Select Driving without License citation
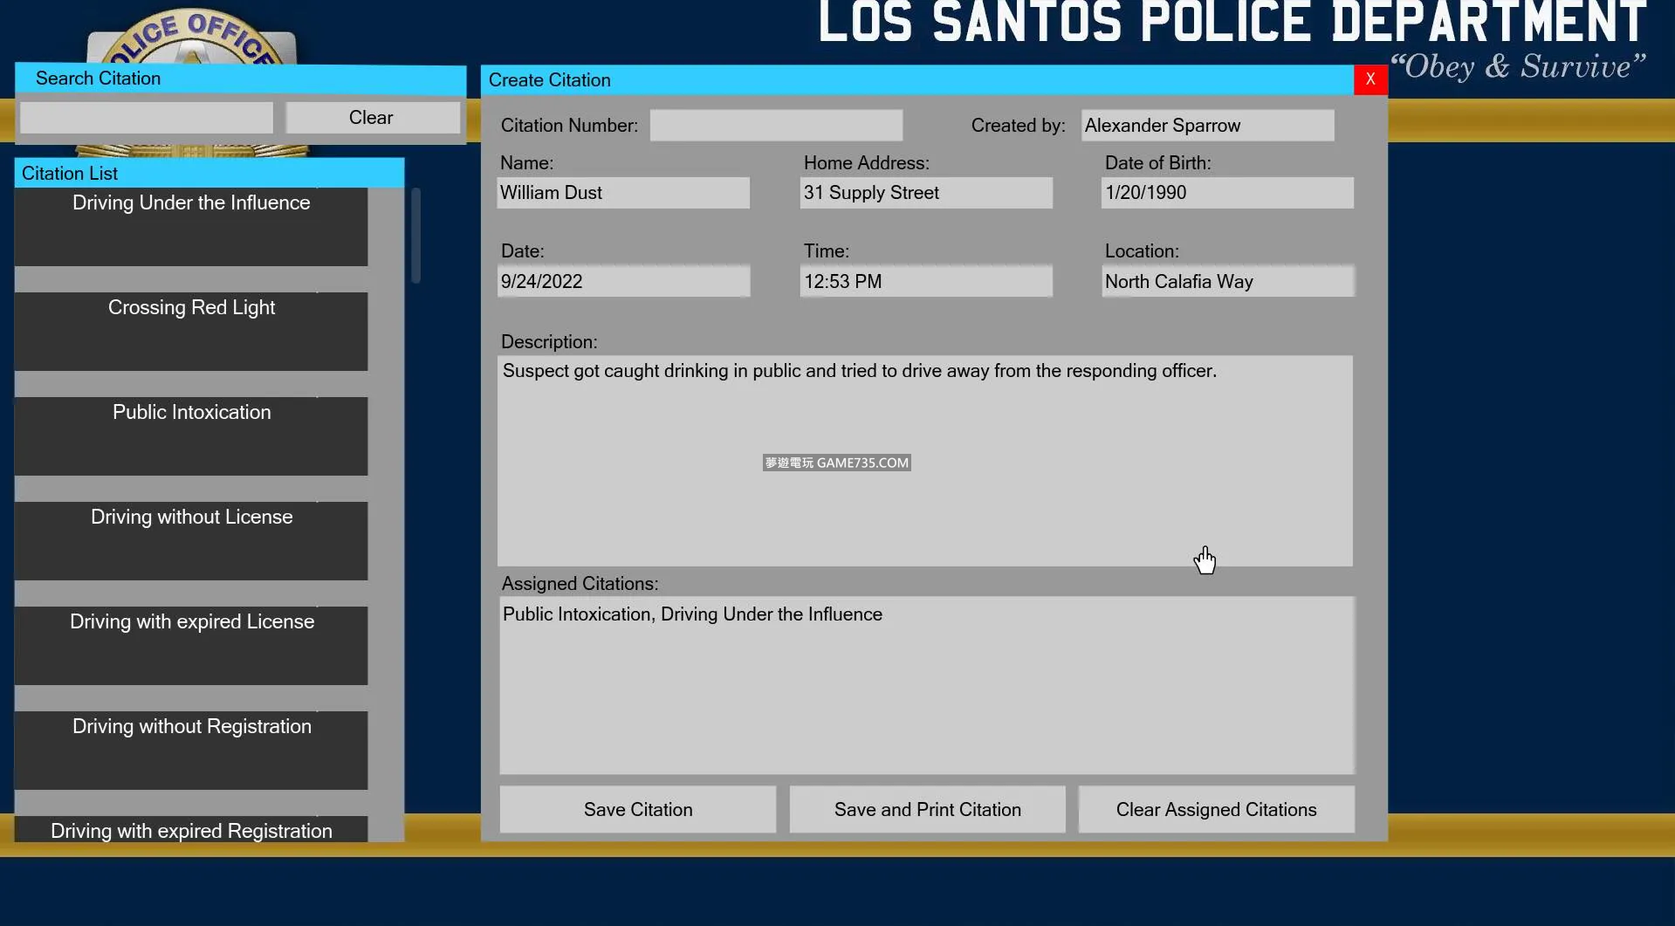This screenshot has height=926, width=1675. [x=191, y=540]
